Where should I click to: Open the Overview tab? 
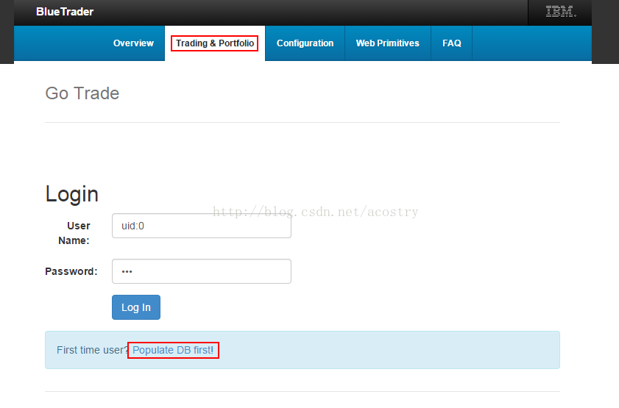(133, 43)
